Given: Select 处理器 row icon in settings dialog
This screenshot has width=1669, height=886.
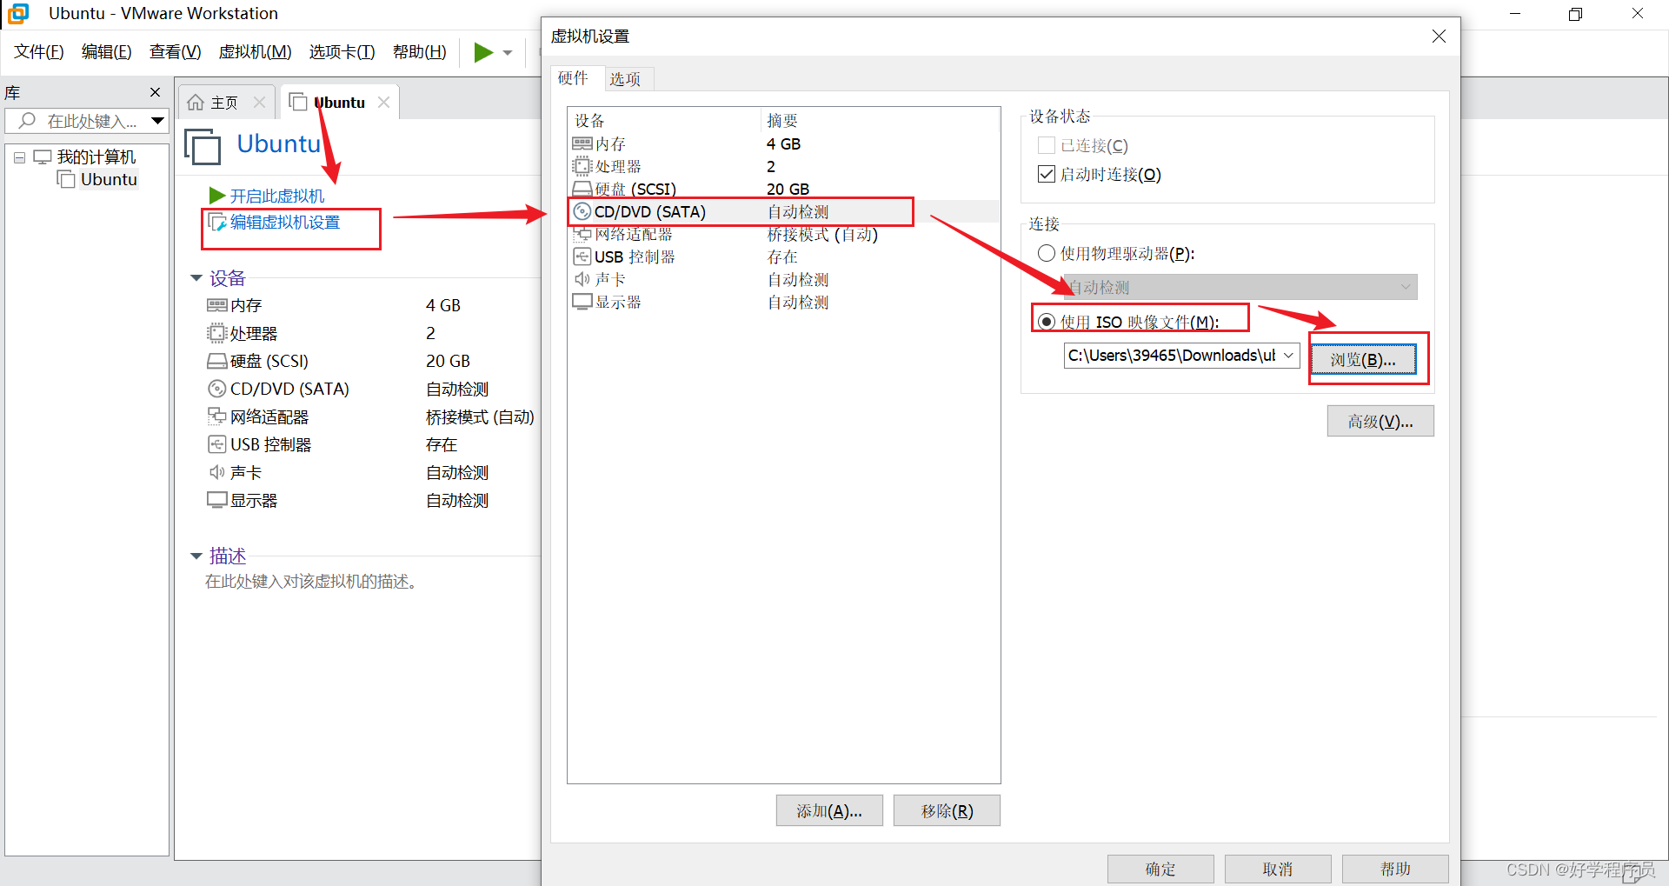Looking at the screenshot, I should (582, 166).
